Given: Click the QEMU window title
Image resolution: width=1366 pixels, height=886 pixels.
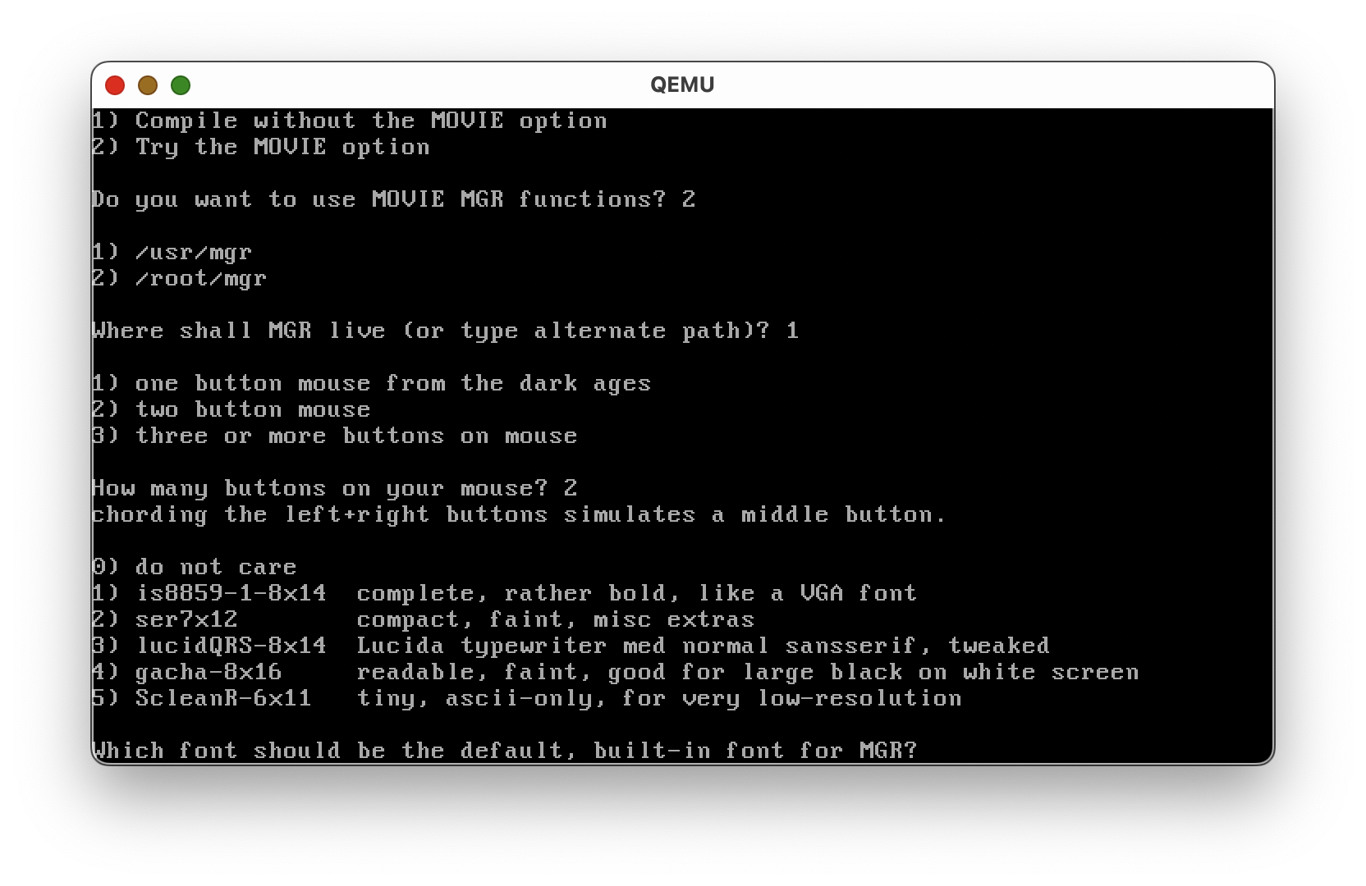Looking at the screenshot, I should [681, 84].
